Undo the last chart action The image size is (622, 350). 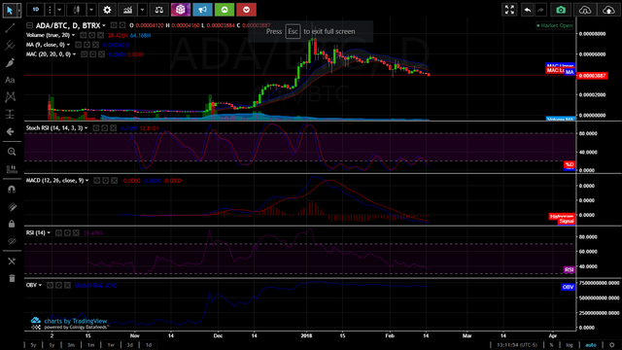click(527, 10)
